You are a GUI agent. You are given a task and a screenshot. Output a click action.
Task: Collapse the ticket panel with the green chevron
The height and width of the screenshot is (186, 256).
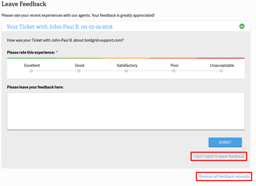tap(242, 26)
